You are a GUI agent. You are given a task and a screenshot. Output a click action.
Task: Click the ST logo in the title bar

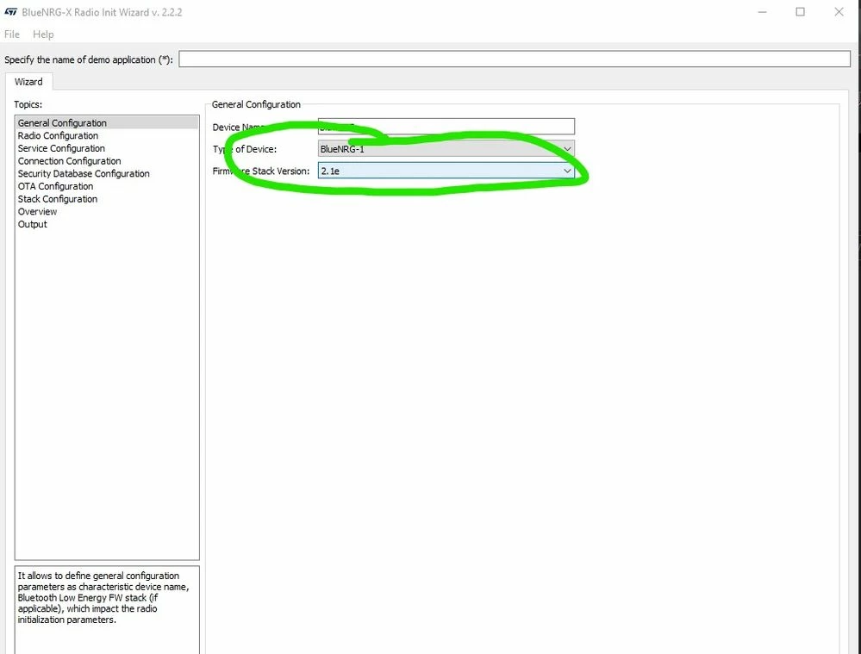pyautogui.click(x=10, y=11)
